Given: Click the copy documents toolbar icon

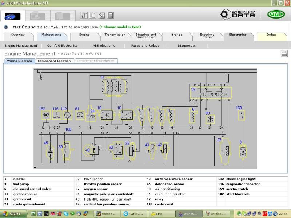Looking at the screenshot, I should [93, 15].
